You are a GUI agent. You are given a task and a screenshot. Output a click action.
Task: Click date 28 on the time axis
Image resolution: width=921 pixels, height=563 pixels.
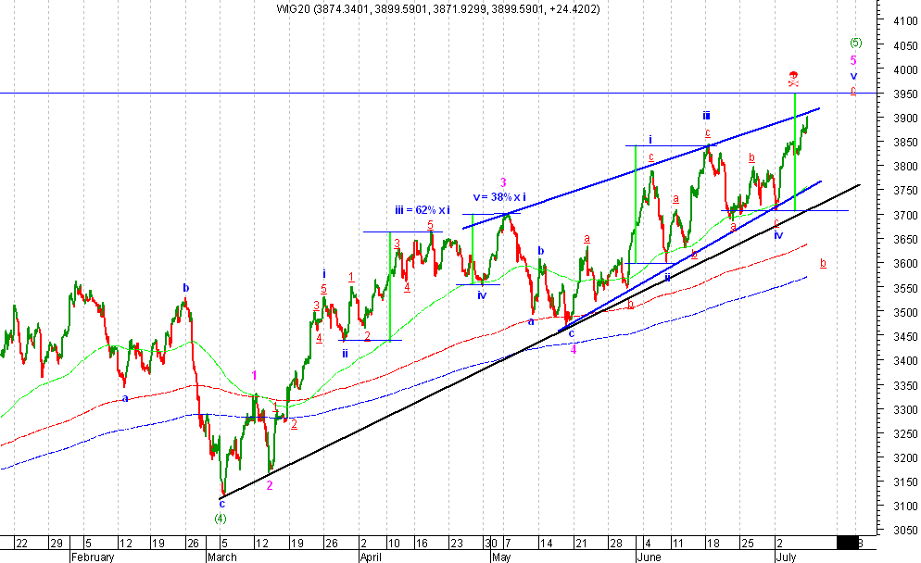click(615, 543)
